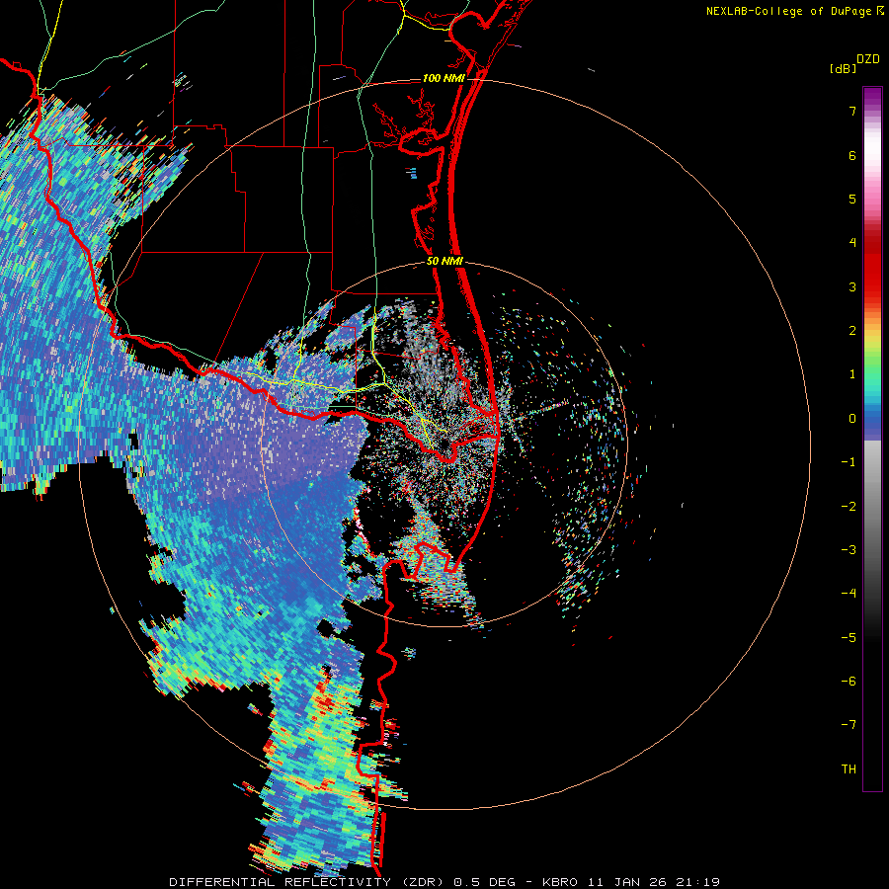
Task: Click the -5 value on color scale
Action: pyautogui.click(x=849, y=637)
